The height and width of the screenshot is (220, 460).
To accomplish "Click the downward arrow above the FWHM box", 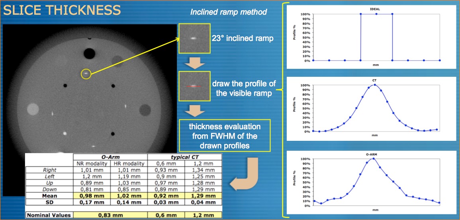I will coord(194,109).
